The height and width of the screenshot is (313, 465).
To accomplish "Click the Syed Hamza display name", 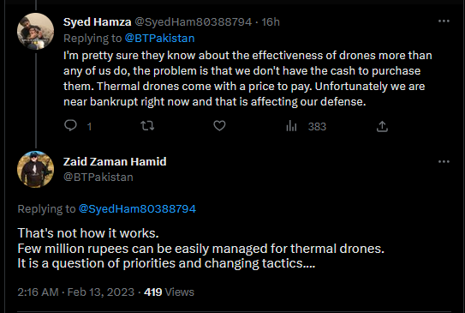I will 98,22.
